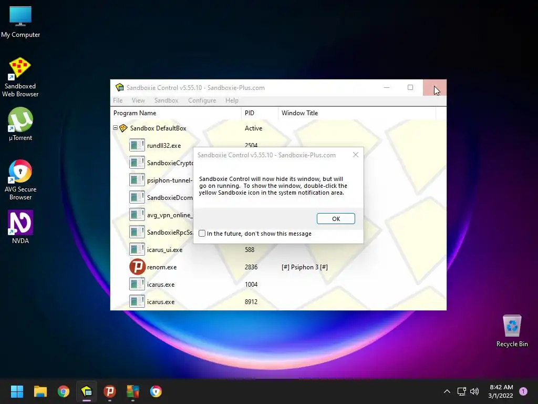Select the icarus.exe icon with PID 1004
The width and height of the screenshot is (538, 404).
(137, 284)
